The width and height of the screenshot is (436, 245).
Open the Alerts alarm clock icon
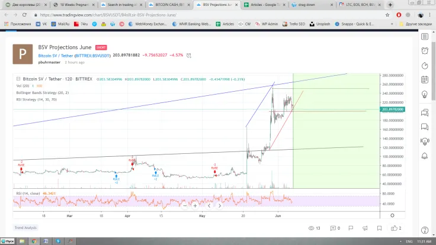point(425,51)
